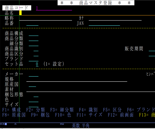Click the 略称 input field
The width and height of the screenshot is (155, 129).
[45, 18]
